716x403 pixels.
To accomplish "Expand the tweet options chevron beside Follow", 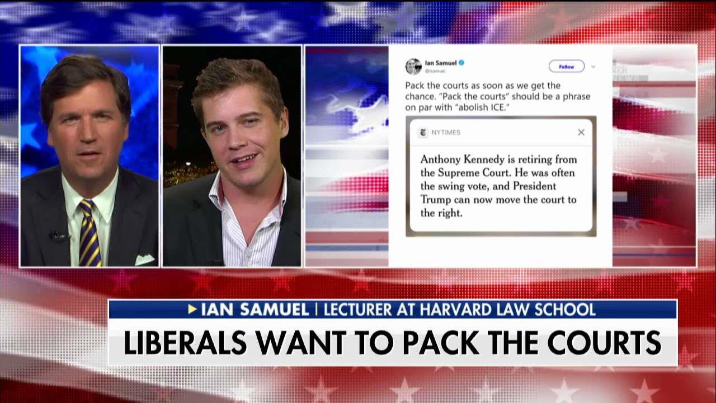I will tap(593, 67).
